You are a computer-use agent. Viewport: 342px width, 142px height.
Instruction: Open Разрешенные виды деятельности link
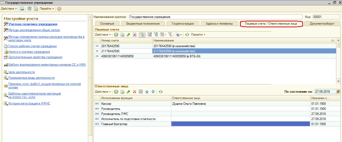point(31,78)
